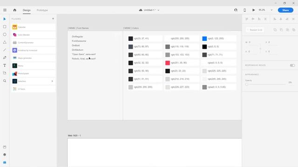Distribute objects vertically
The height and width of the screenshot is (167, 298).
click(x=265, y=19)
